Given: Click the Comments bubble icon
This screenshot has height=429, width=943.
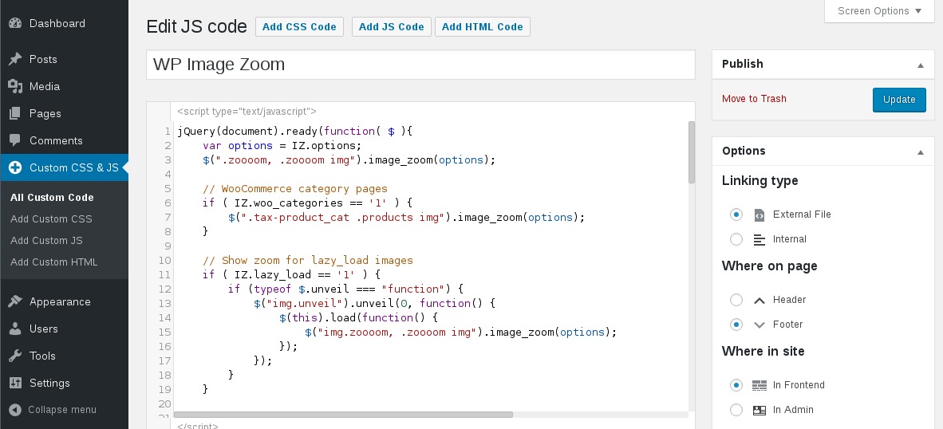Looking at the screenshot, I should pos(15,140).
